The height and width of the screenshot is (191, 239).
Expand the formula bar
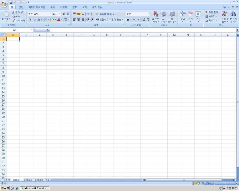coord(237,30)
